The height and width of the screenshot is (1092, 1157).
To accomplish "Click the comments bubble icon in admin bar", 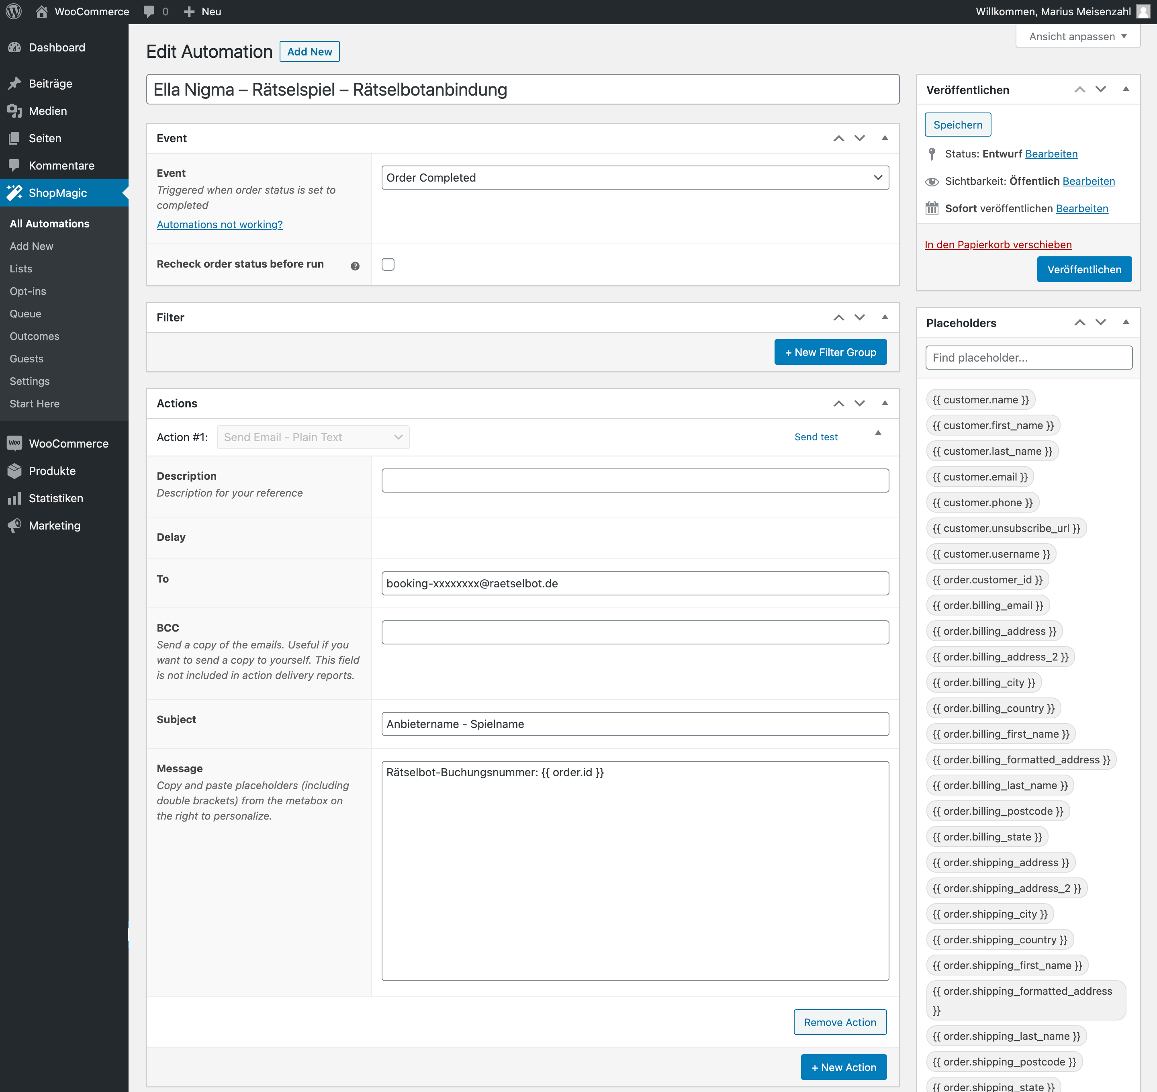I will pos(149,12).
